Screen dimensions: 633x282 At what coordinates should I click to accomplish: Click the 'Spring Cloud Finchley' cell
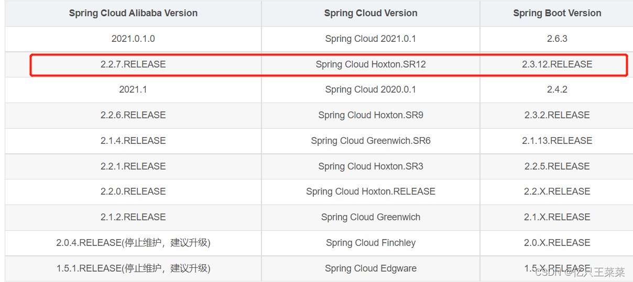click(370, 243)
